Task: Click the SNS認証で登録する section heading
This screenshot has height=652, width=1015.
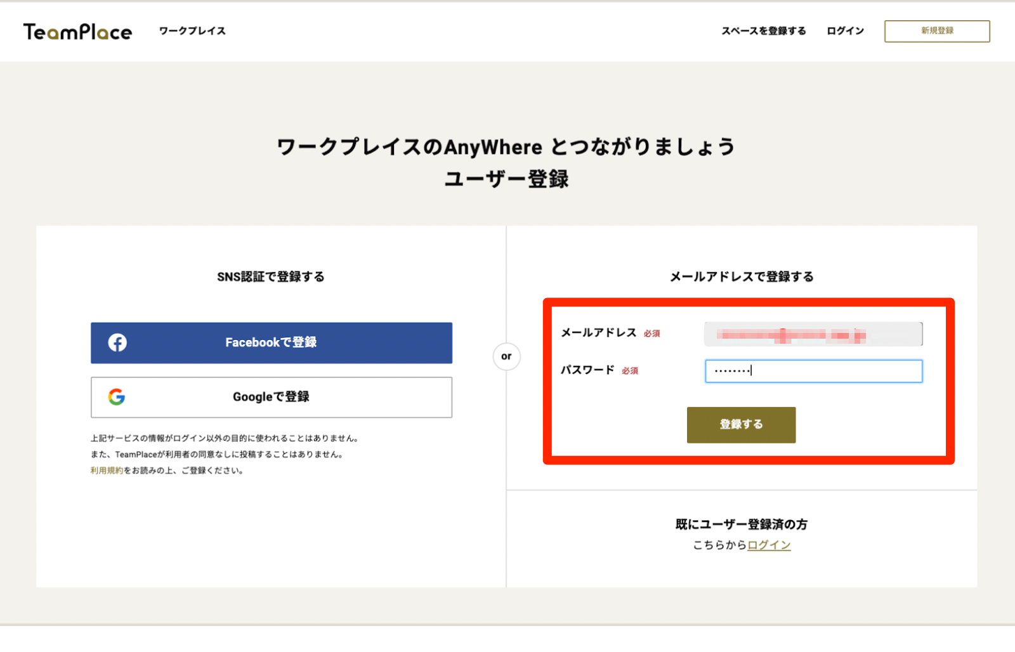Action: pyautogui.click(x=272, y=277)
